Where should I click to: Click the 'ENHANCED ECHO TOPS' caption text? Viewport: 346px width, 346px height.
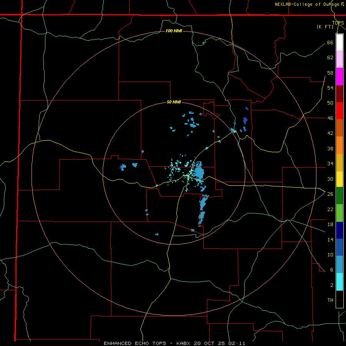pos(135,343)
